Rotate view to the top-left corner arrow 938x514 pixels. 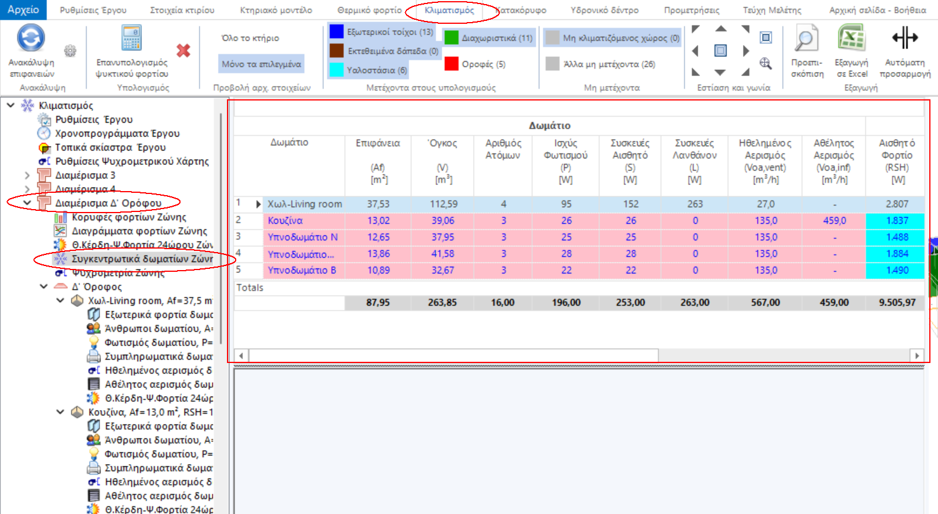pyautogui.click(x=695, y=29)
